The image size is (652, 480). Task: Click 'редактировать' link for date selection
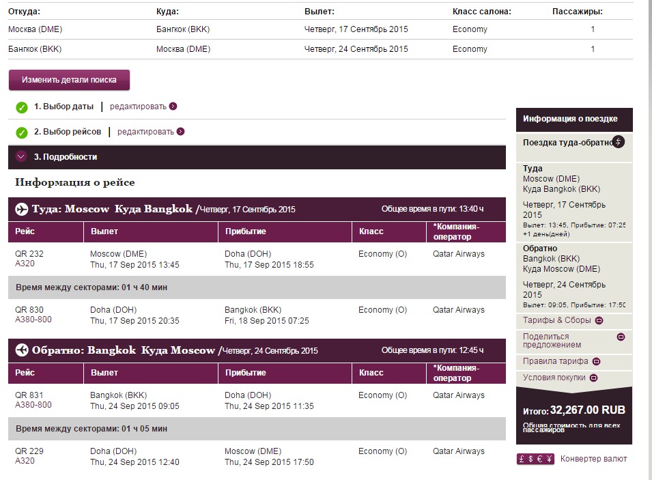[x=138, y=107]
